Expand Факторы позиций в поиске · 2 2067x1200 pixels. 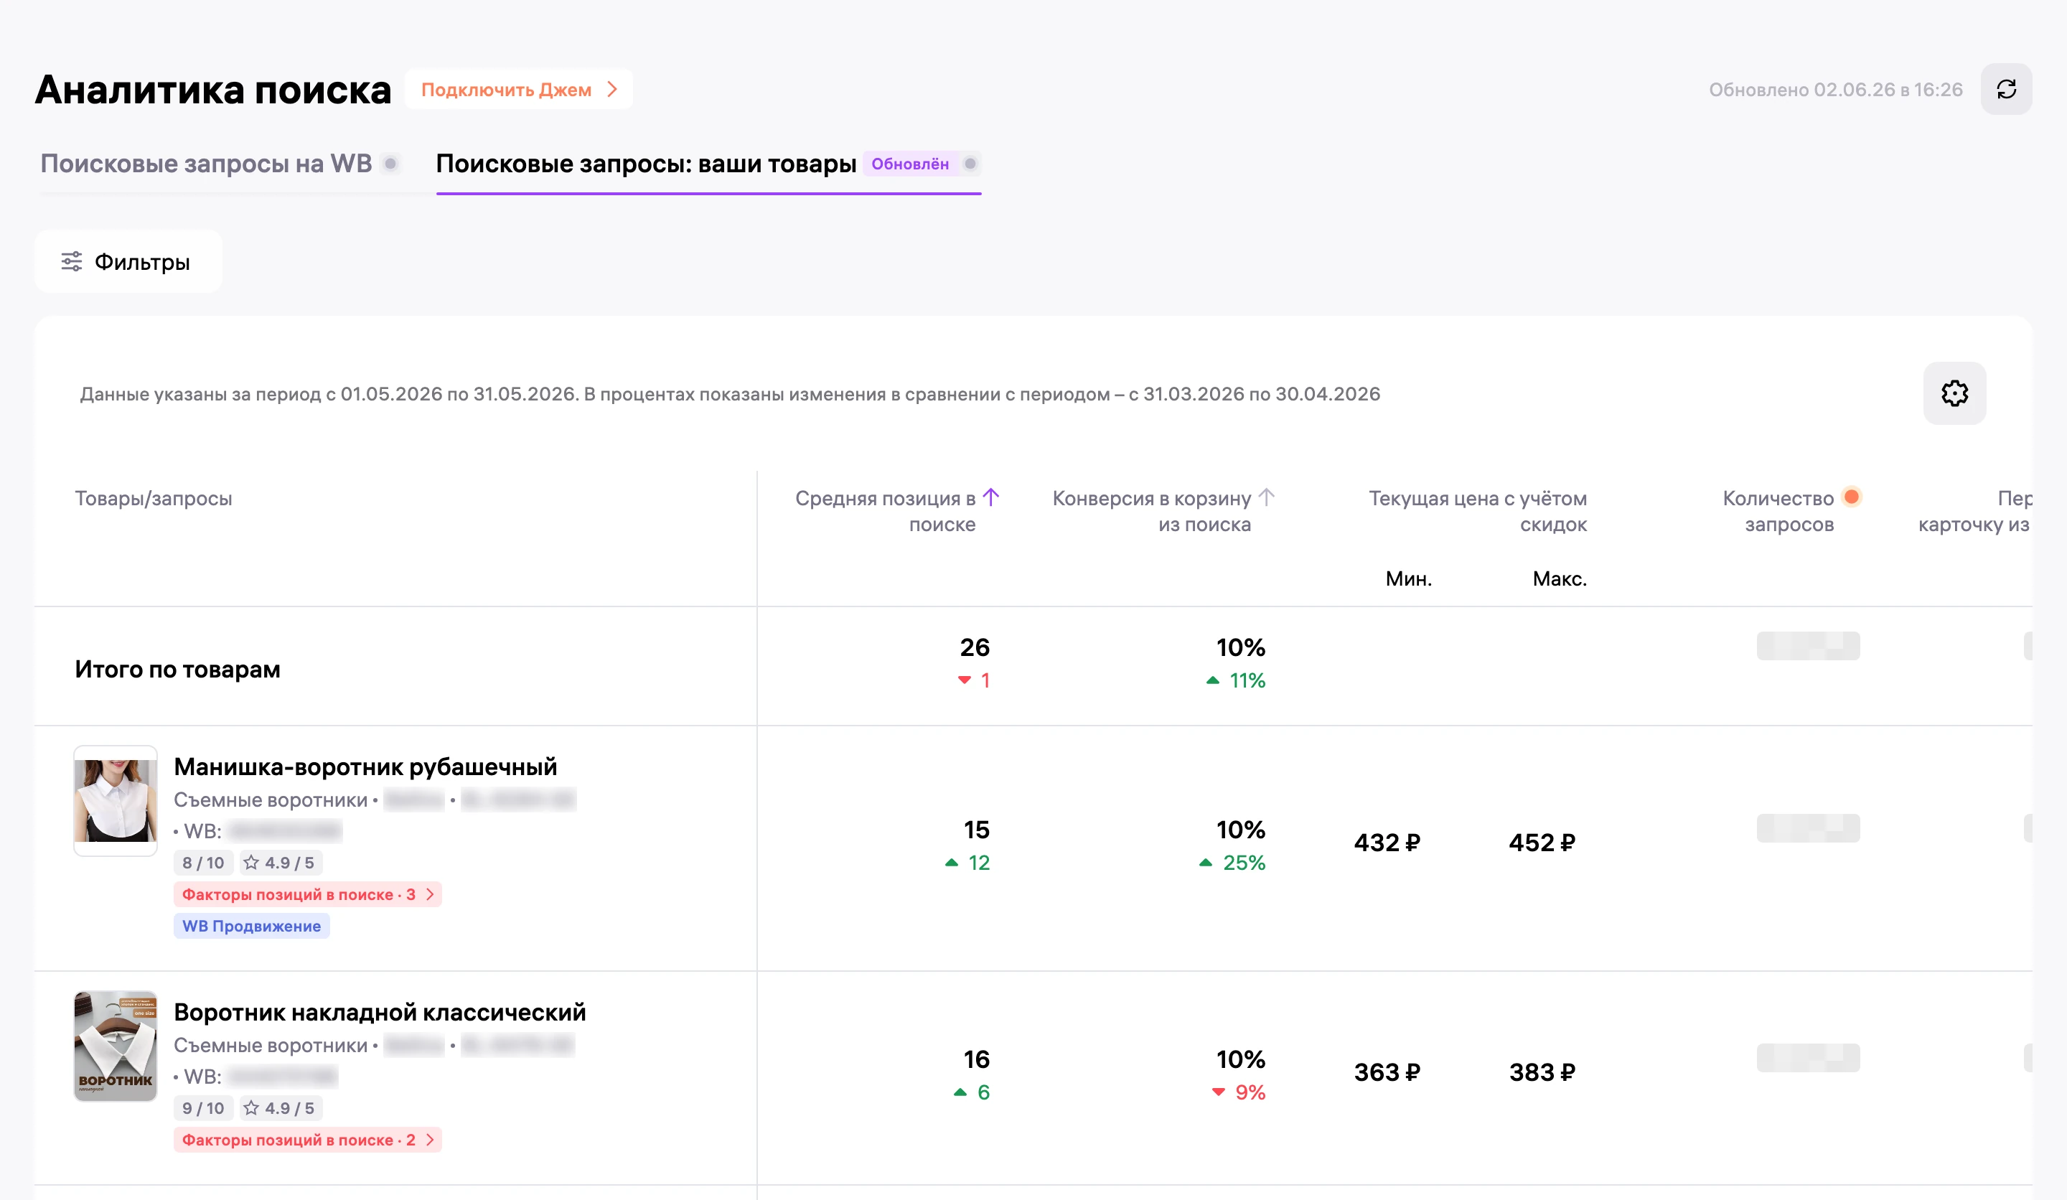[308, 1139]
